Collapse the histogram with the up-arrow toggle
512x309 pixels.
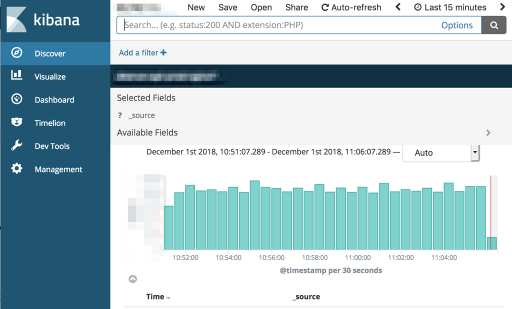pyautogui.click(x=133, y=279)
